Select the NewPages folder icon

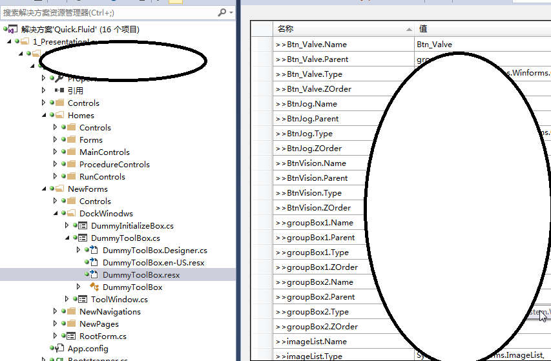click(71, 324)
